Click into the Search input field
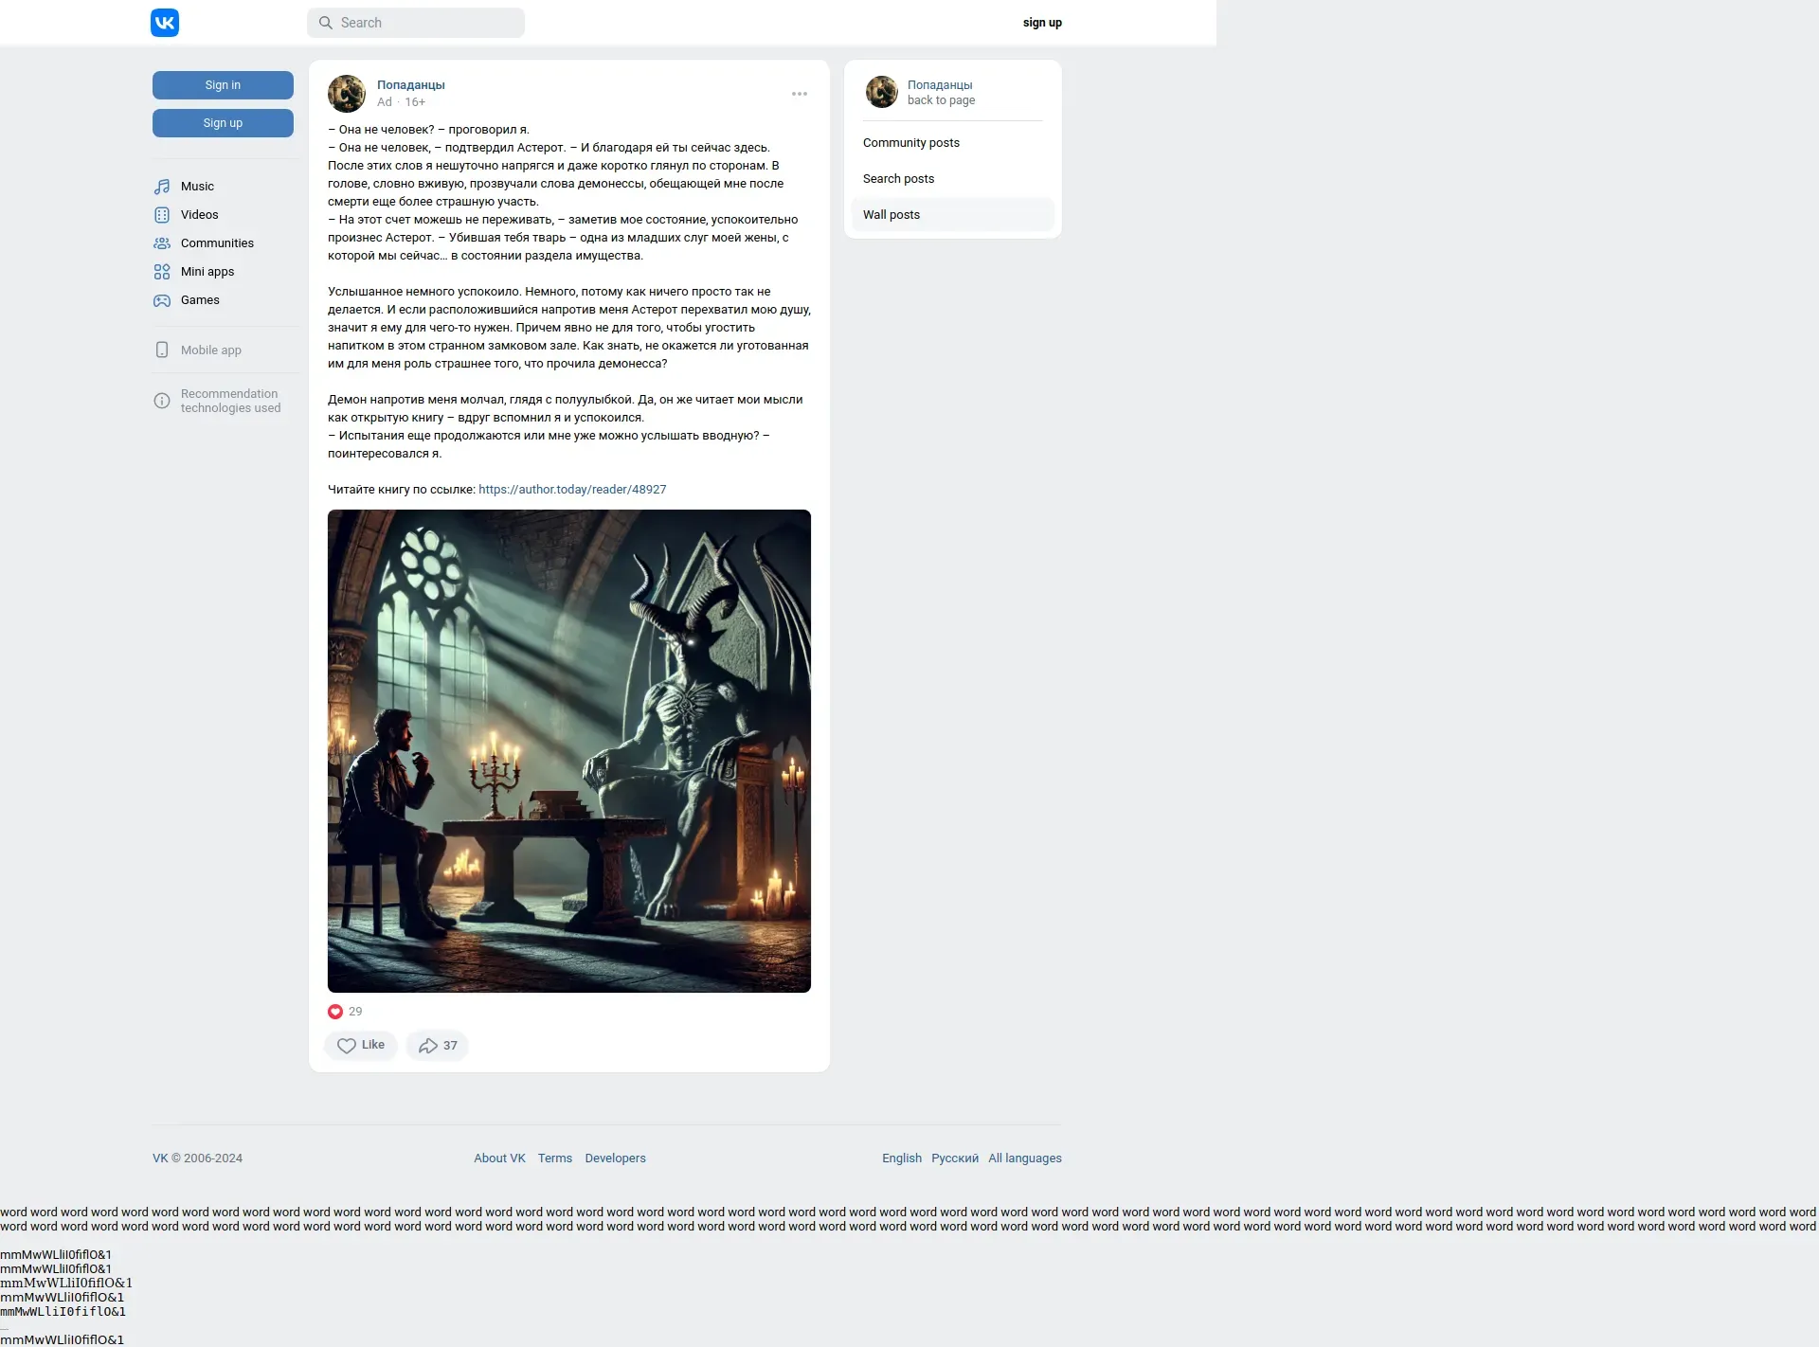Screen dimensions: 1819x1347 click(426, 23)
